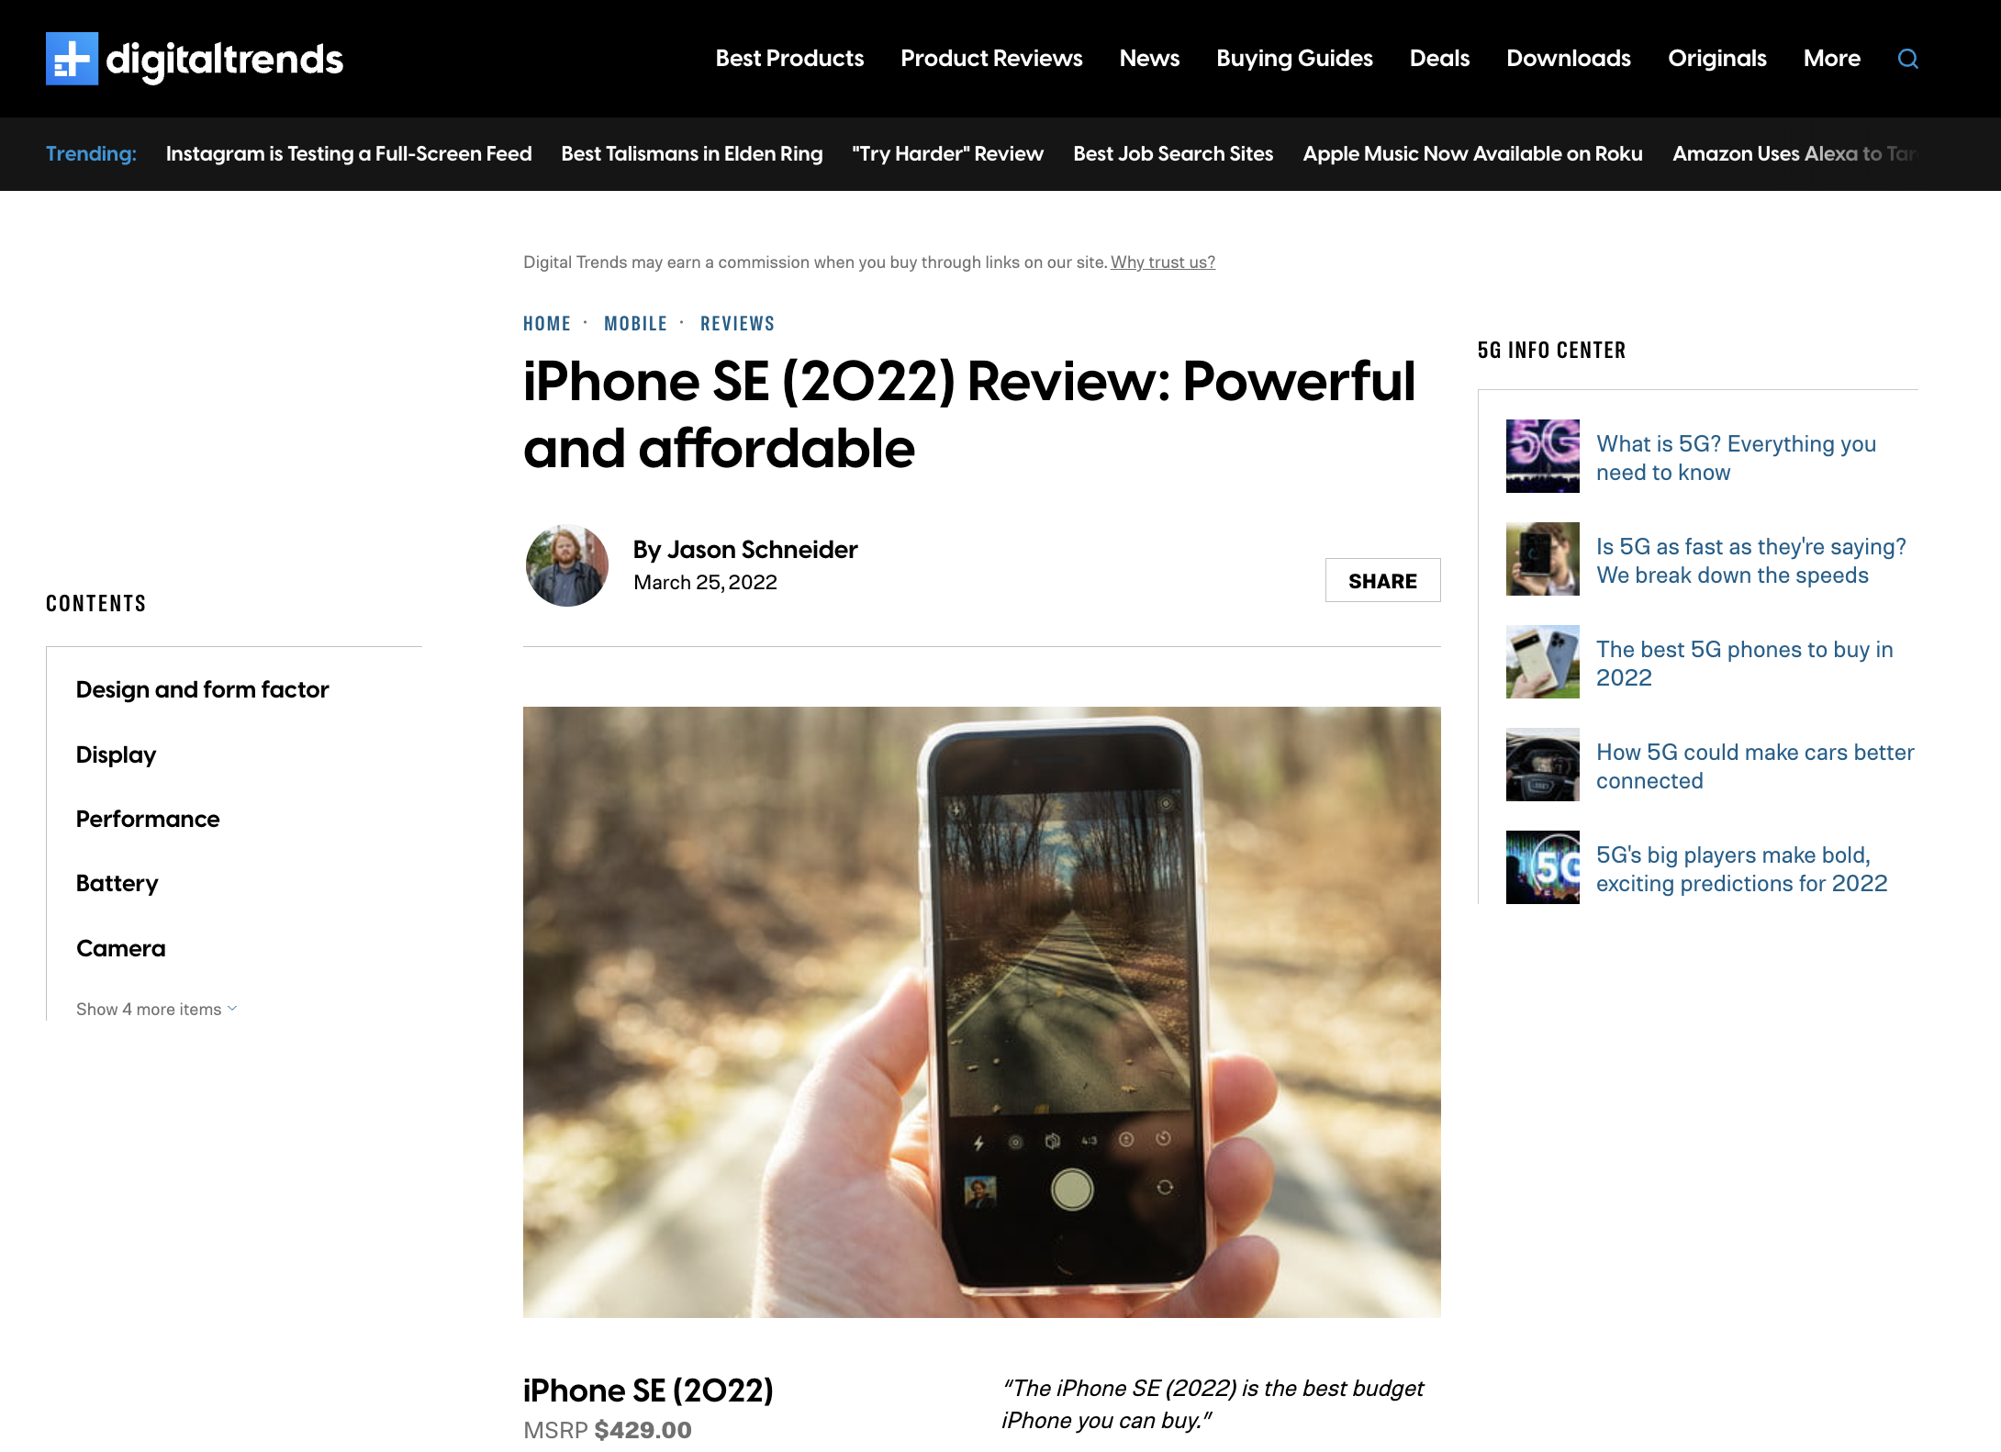Image resolution: width=2001 pixels, height=1452 pixels.
Task: Open the search magnifier icon
Action: tap(1908, 59)
